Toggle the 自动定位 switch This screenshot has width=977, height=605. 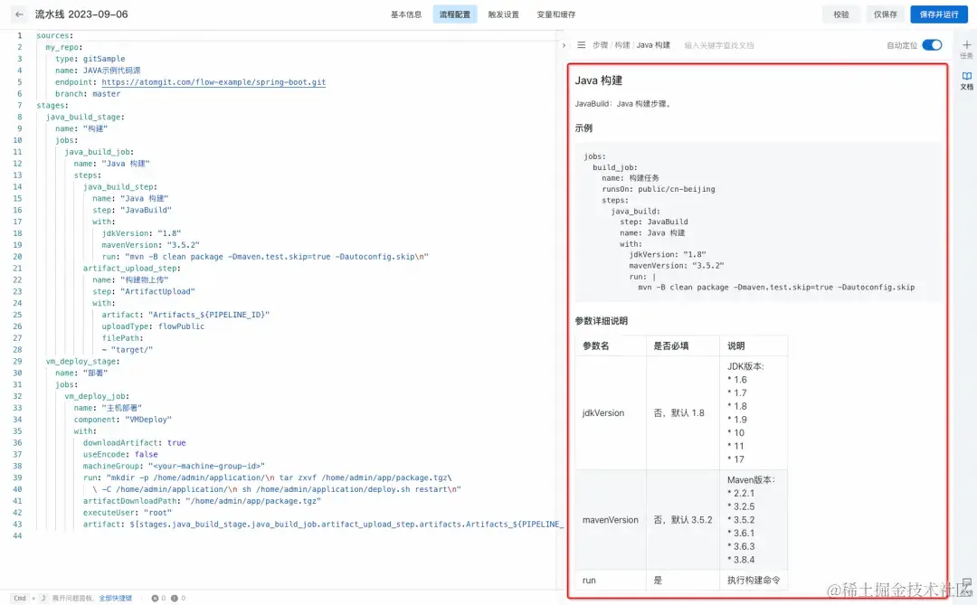tap(932, 45)
